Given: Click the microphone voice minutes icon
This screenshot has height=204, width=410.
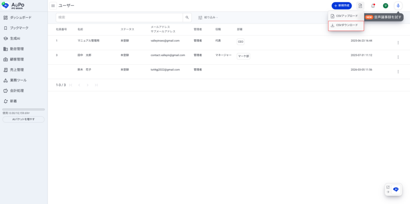Looking at the screenshot, I should (398, 6).
